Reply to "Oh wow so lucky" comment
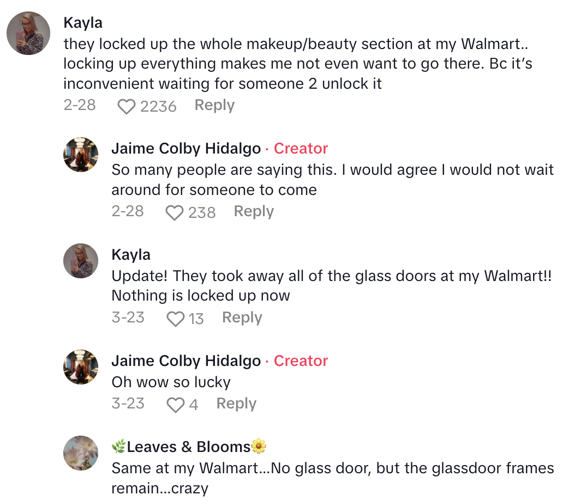 coord(236,404)
